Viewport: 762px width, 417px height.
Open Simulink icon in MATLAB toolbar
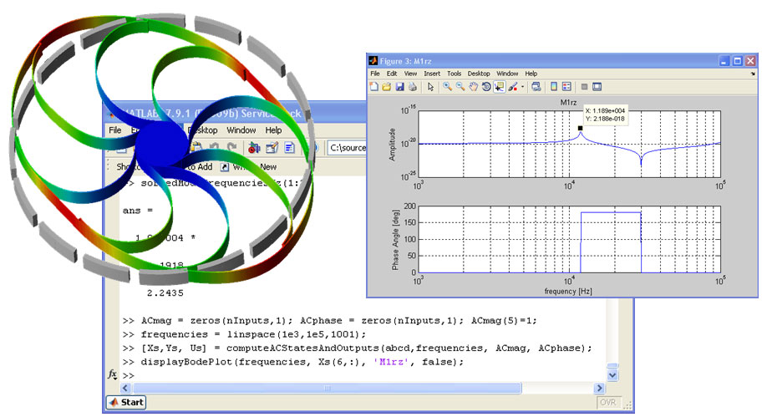[x=254, y=147]
